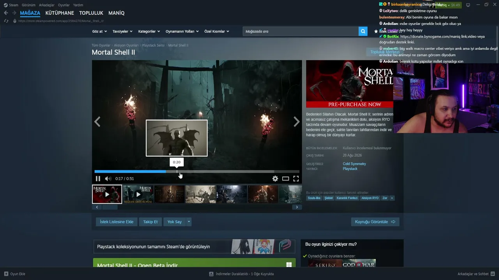The image size is (499, 280).
Task: Open the Steam menu
Action: [x=11, y=5]
